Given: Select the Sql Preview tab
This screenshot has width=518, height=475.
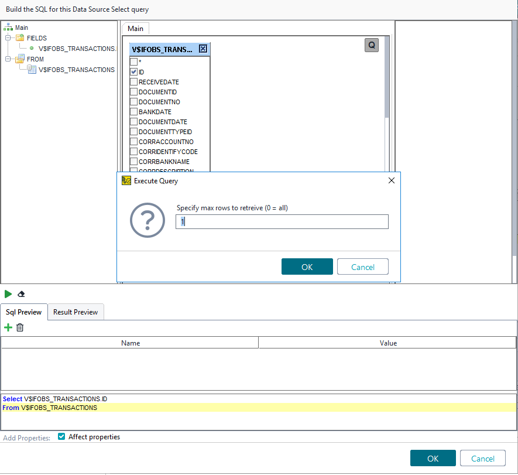Looking at the screenshot, I should (x=23, y=312).
